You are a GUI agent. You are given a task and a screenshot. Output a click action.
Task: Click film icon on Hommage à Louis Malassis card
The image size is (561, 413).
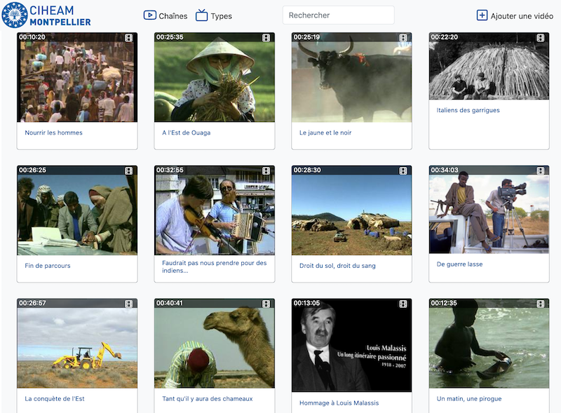click(403, 304)
